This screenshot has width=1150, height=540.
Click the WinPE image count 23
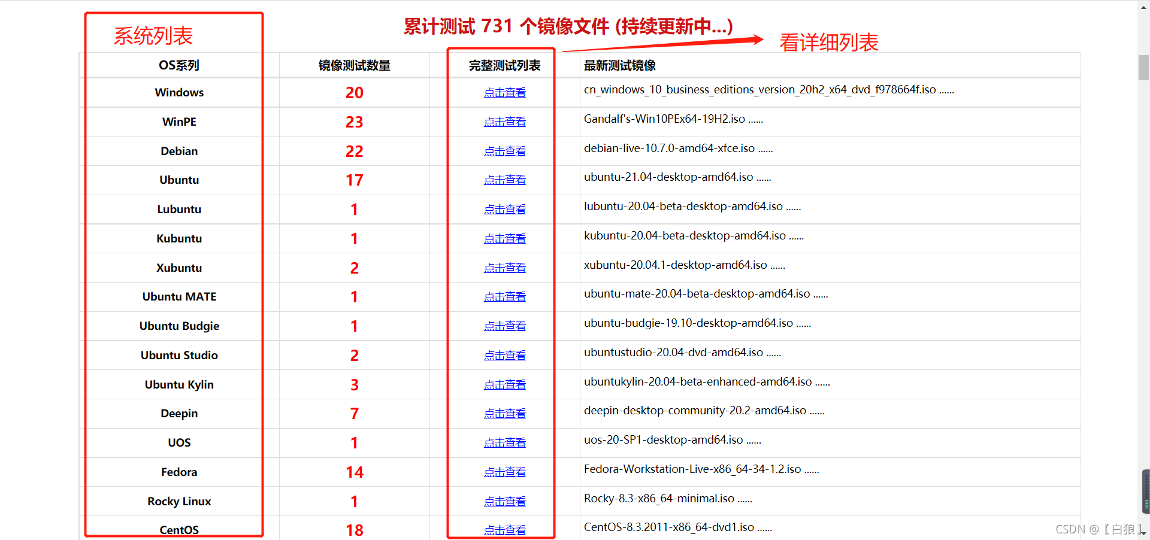[354, 122]
